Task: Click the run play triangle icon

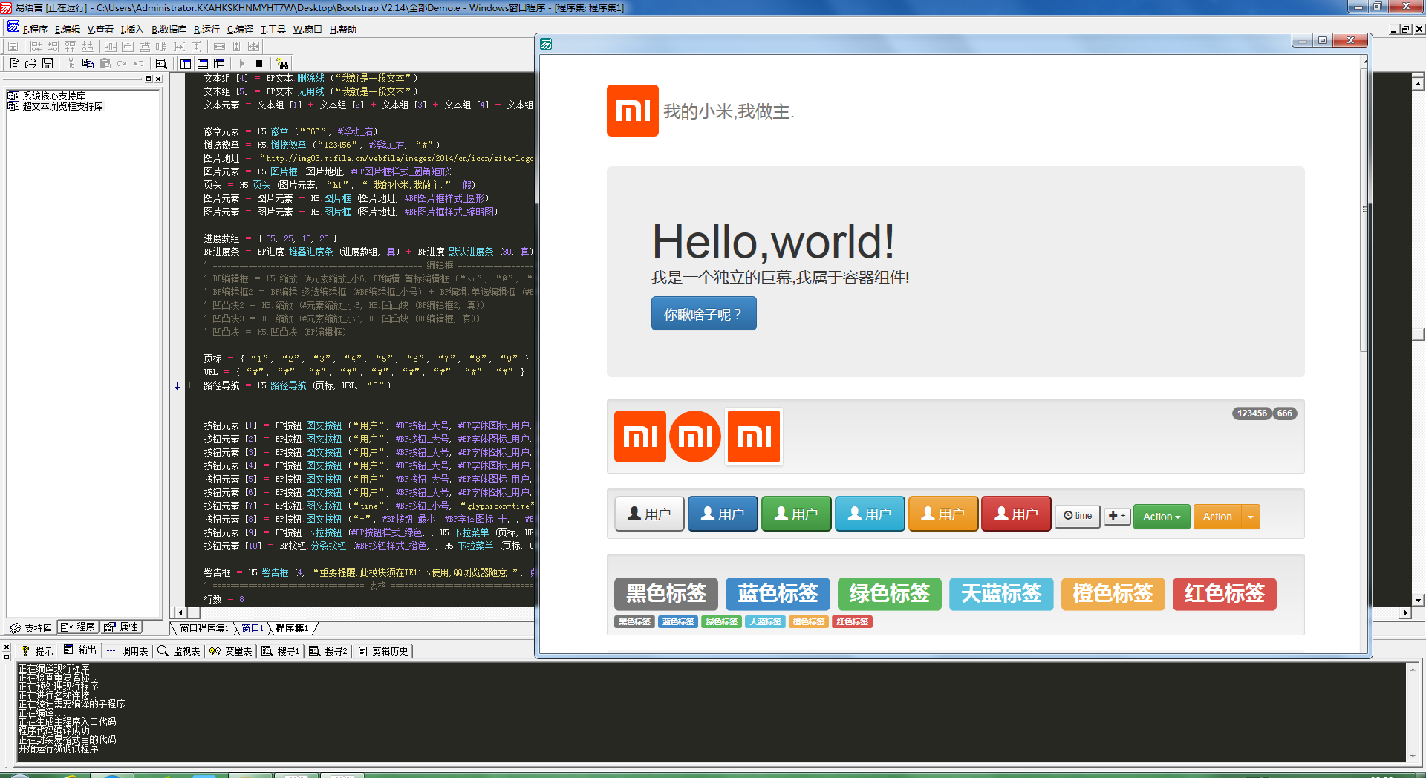Action: (242, 64)
